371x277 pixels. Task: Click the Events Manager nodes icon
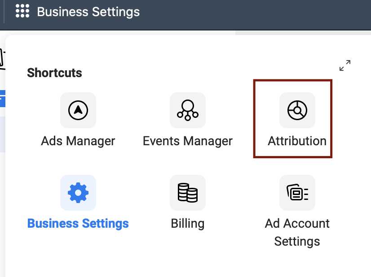pos(188,110)
